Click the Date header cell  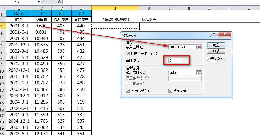pos(19,14)
